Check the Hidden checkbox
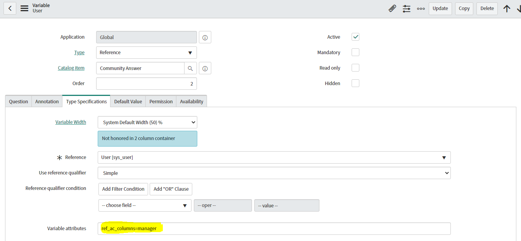The image size is (521, 241). (355, 83)
